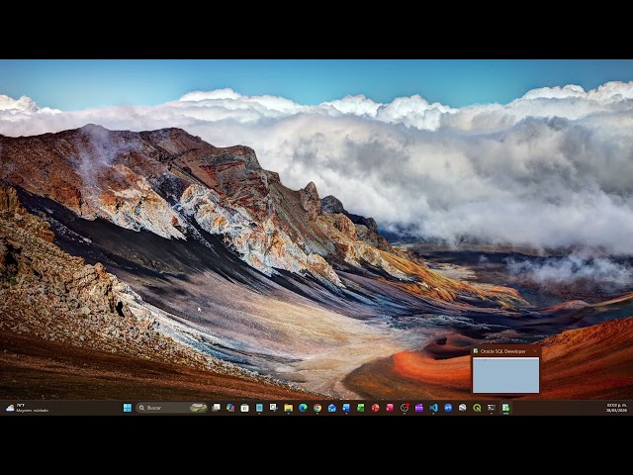Screen dimensions: 633x475
Task: Open the weather widget in taskbar
Action: point(27,408)
